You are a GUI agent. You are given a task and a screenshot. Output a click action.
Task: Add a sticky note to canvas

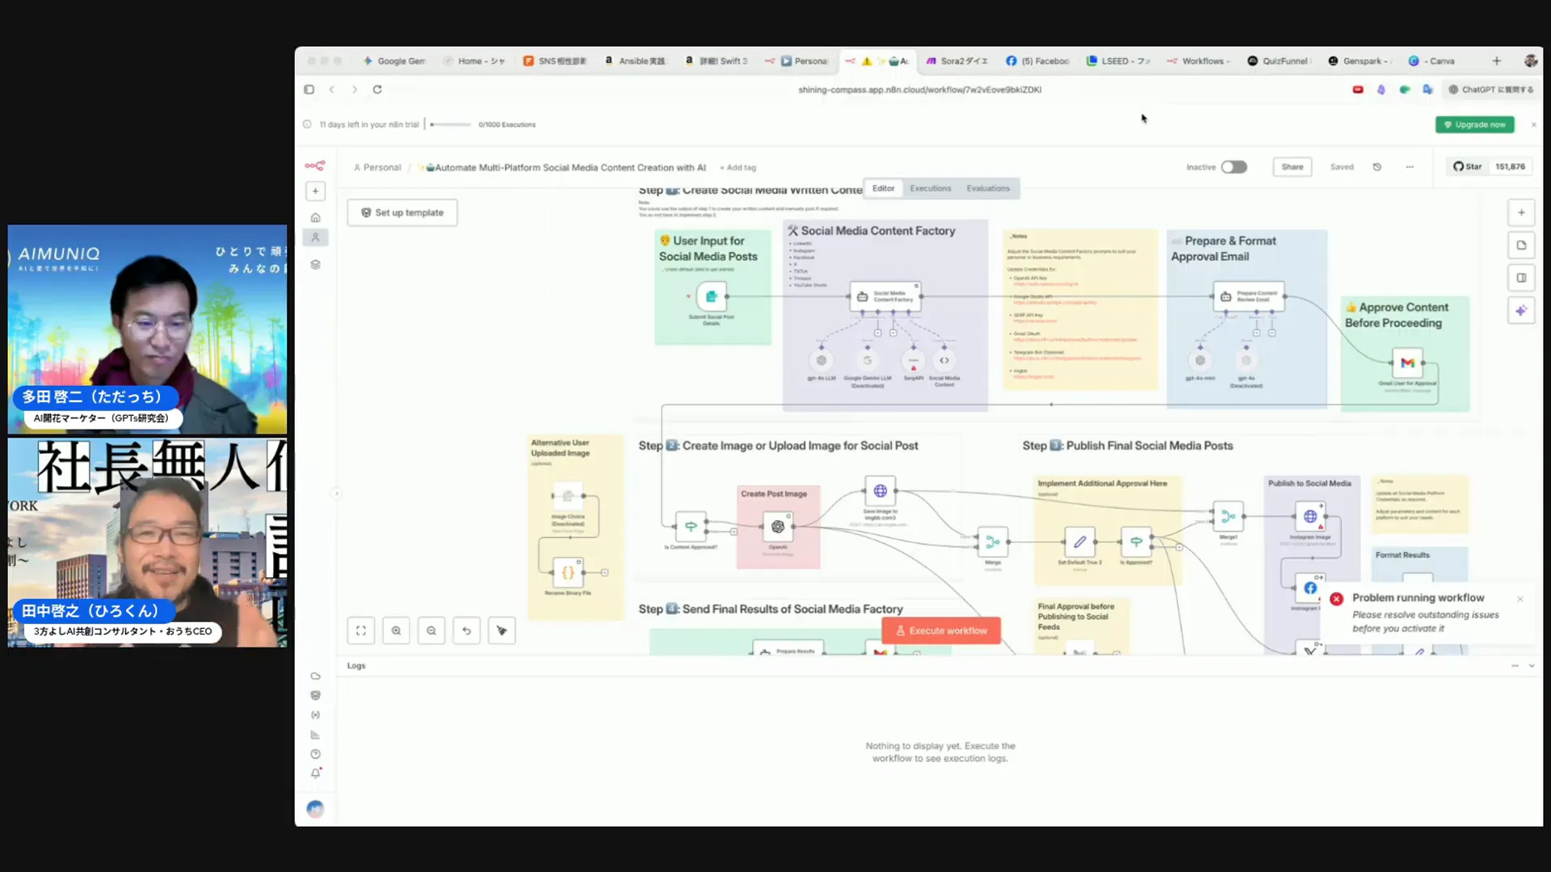click(x=1521, y=245)
